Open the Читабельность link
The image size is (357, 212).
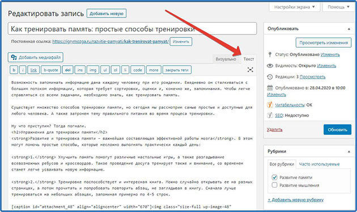[x=290, y=105]
